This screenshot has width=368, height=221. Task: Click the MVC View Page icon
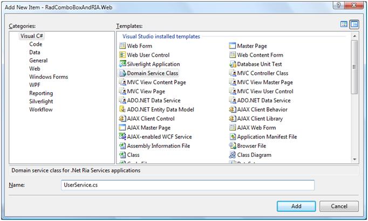click(122, 91)
